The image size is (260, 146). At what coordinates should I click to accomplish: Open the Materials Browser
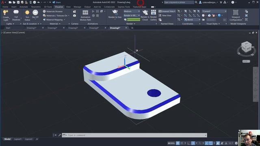[x=53, y=11]
